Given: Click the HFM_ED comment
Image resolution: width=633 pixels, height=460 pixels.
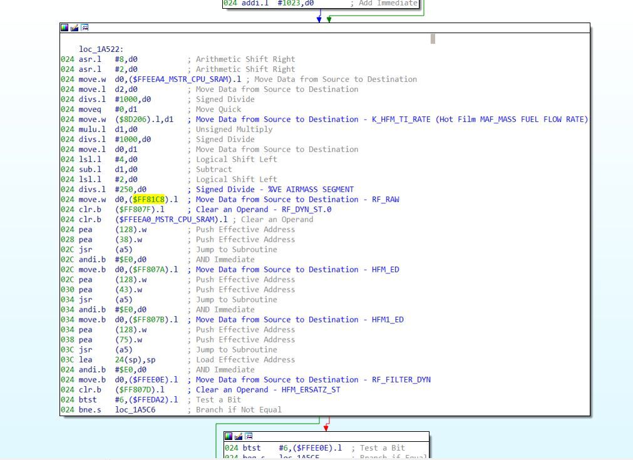Looking at the screenshot, I should click(386, 270).
